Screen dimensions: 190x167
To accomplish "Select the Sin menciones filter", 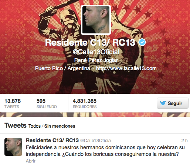I will (60, 126).
